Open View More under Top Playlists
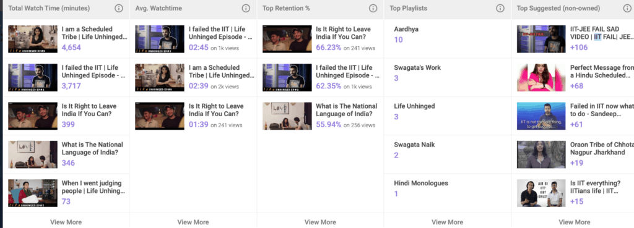 [x=447, y=222]
